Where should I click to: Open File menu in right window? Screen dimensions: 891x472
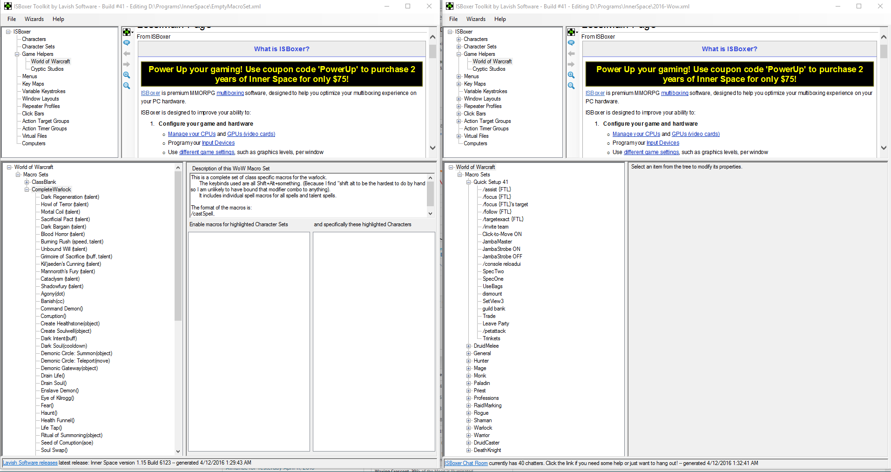tap(453, 19)
